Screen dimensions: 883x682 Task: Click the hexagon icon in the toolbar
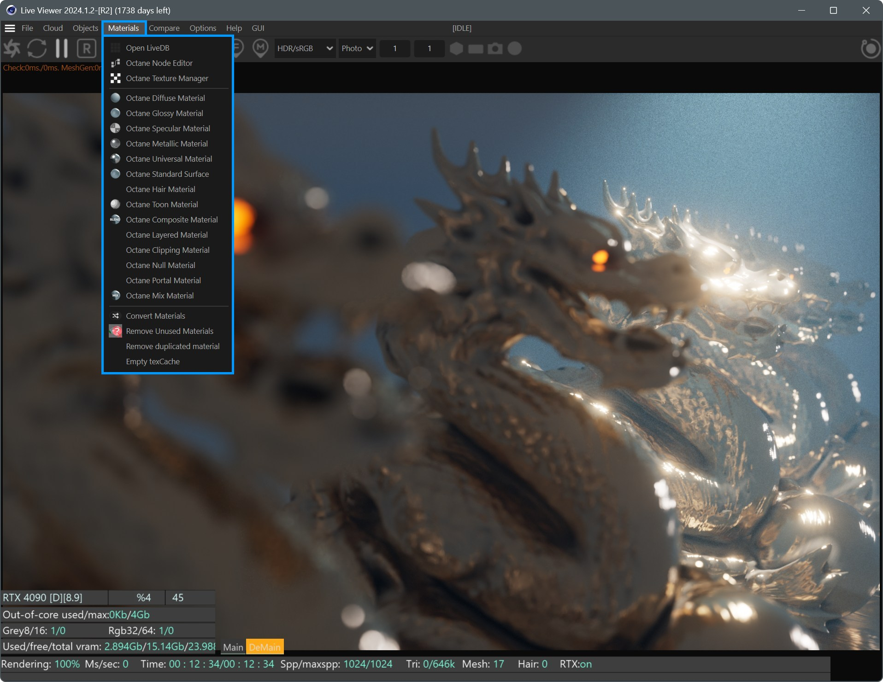456,48
